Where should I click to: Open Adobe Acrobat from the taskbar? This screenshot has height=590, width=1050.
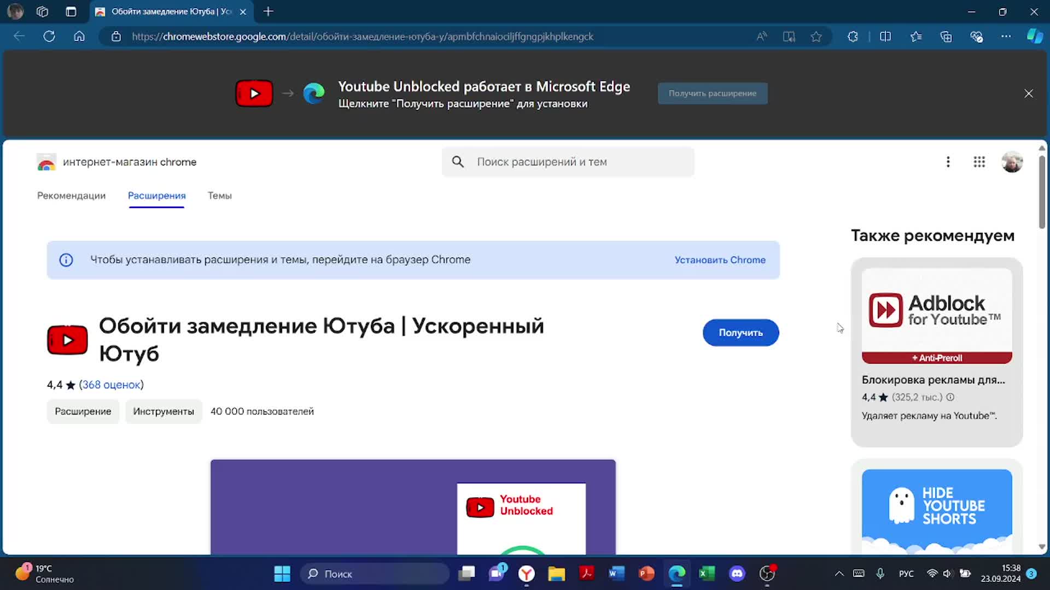coord(587,574)
